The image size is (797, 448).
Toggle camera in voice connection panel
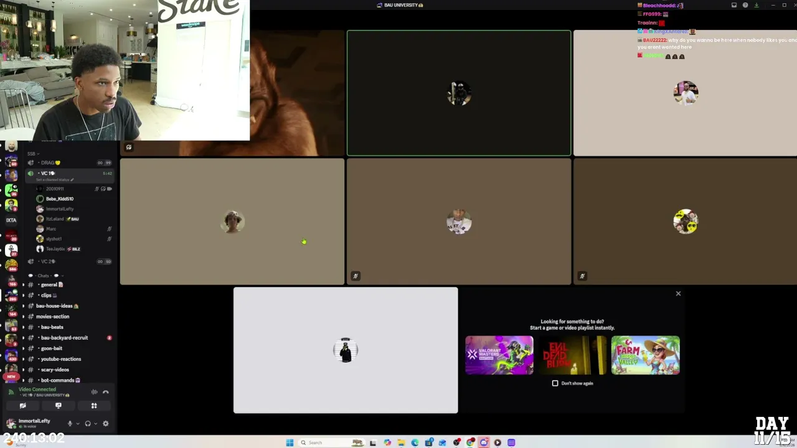point(23,406)
